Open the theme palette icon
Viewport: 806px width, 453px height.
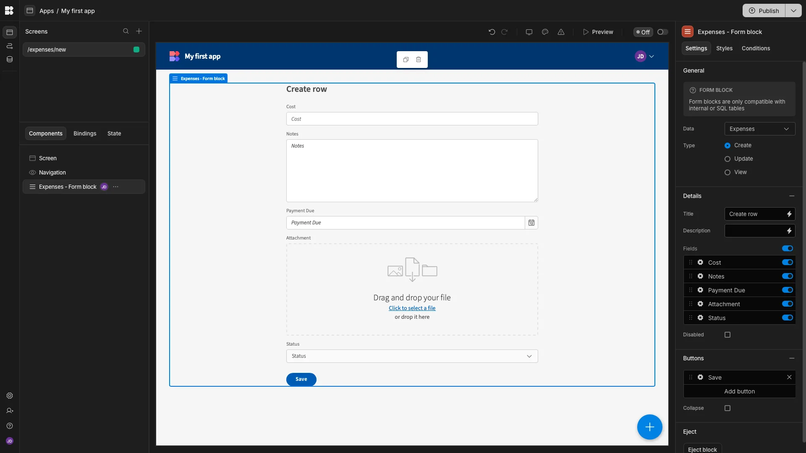pos(545,32)
